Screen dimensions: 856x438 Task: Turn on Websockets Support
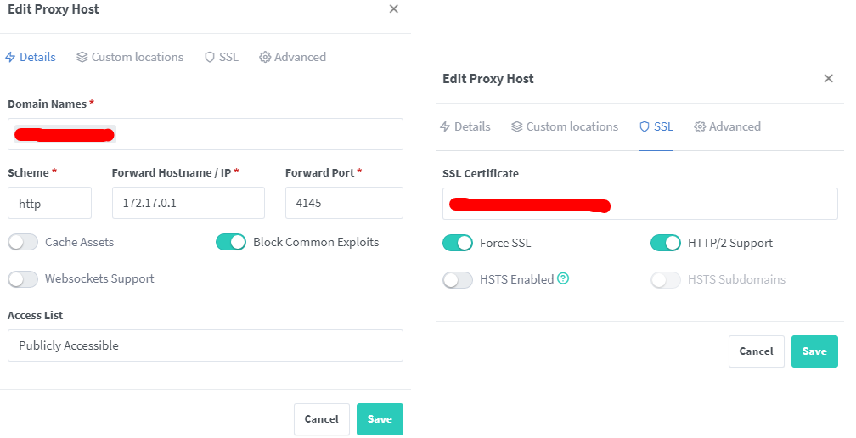point(23,279)
